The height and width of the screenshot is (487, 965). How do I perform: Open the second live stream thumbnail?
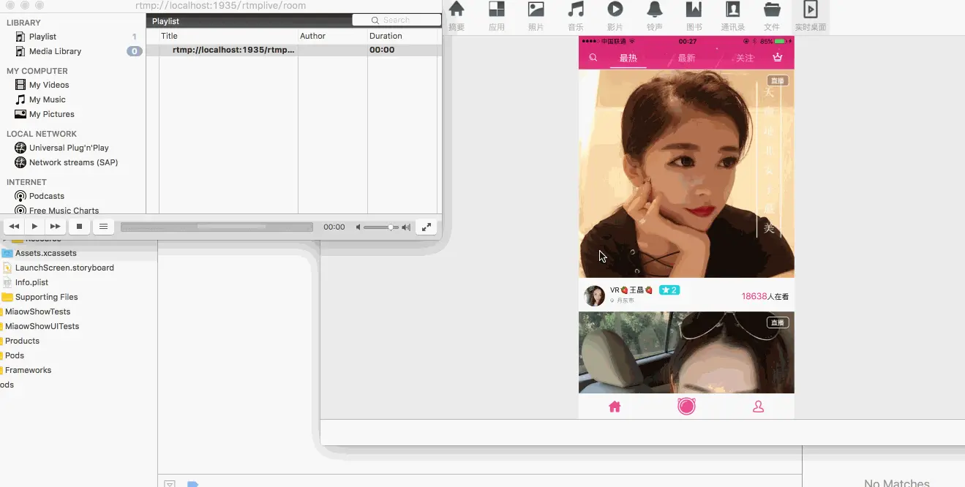(686, 353)
